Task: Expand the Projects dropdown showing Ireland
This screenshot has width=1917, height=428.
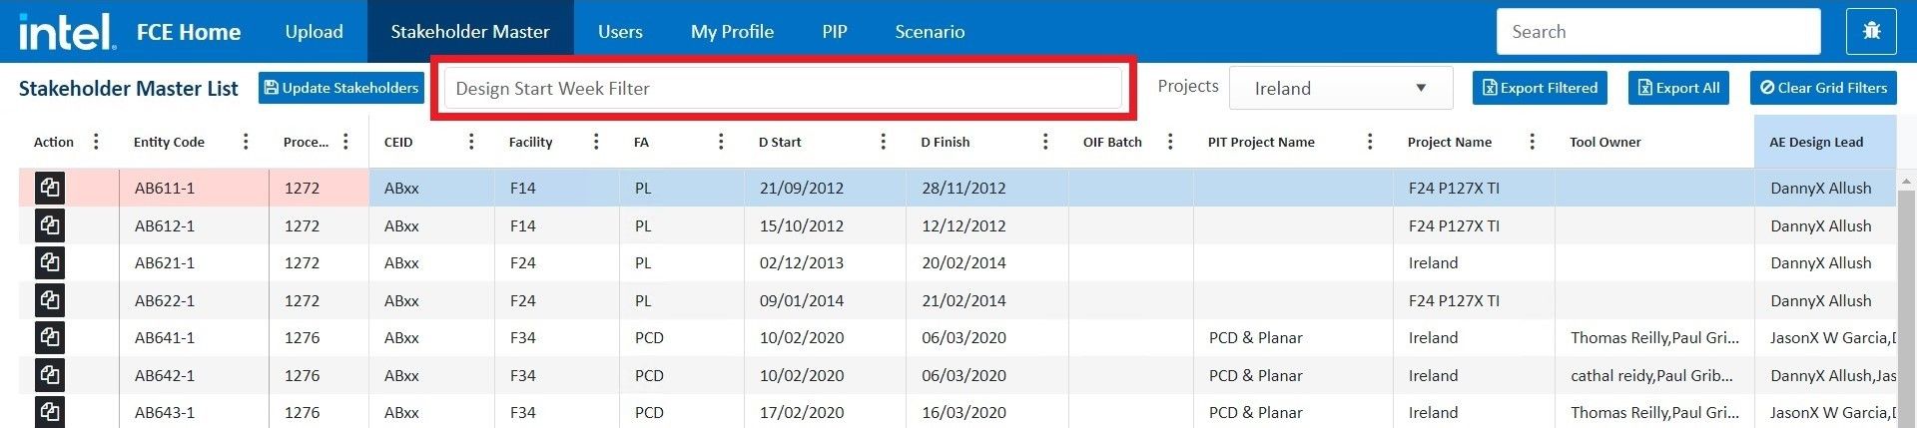Action: (x=1340, y=88)
